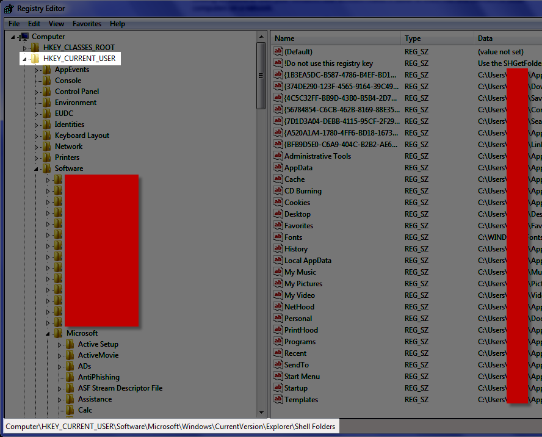Image resolution: width=542 pixels, height=437 pixels.
Task: Click the registry path in status bar
Action: pyautogui.click(x=170, y=427)
